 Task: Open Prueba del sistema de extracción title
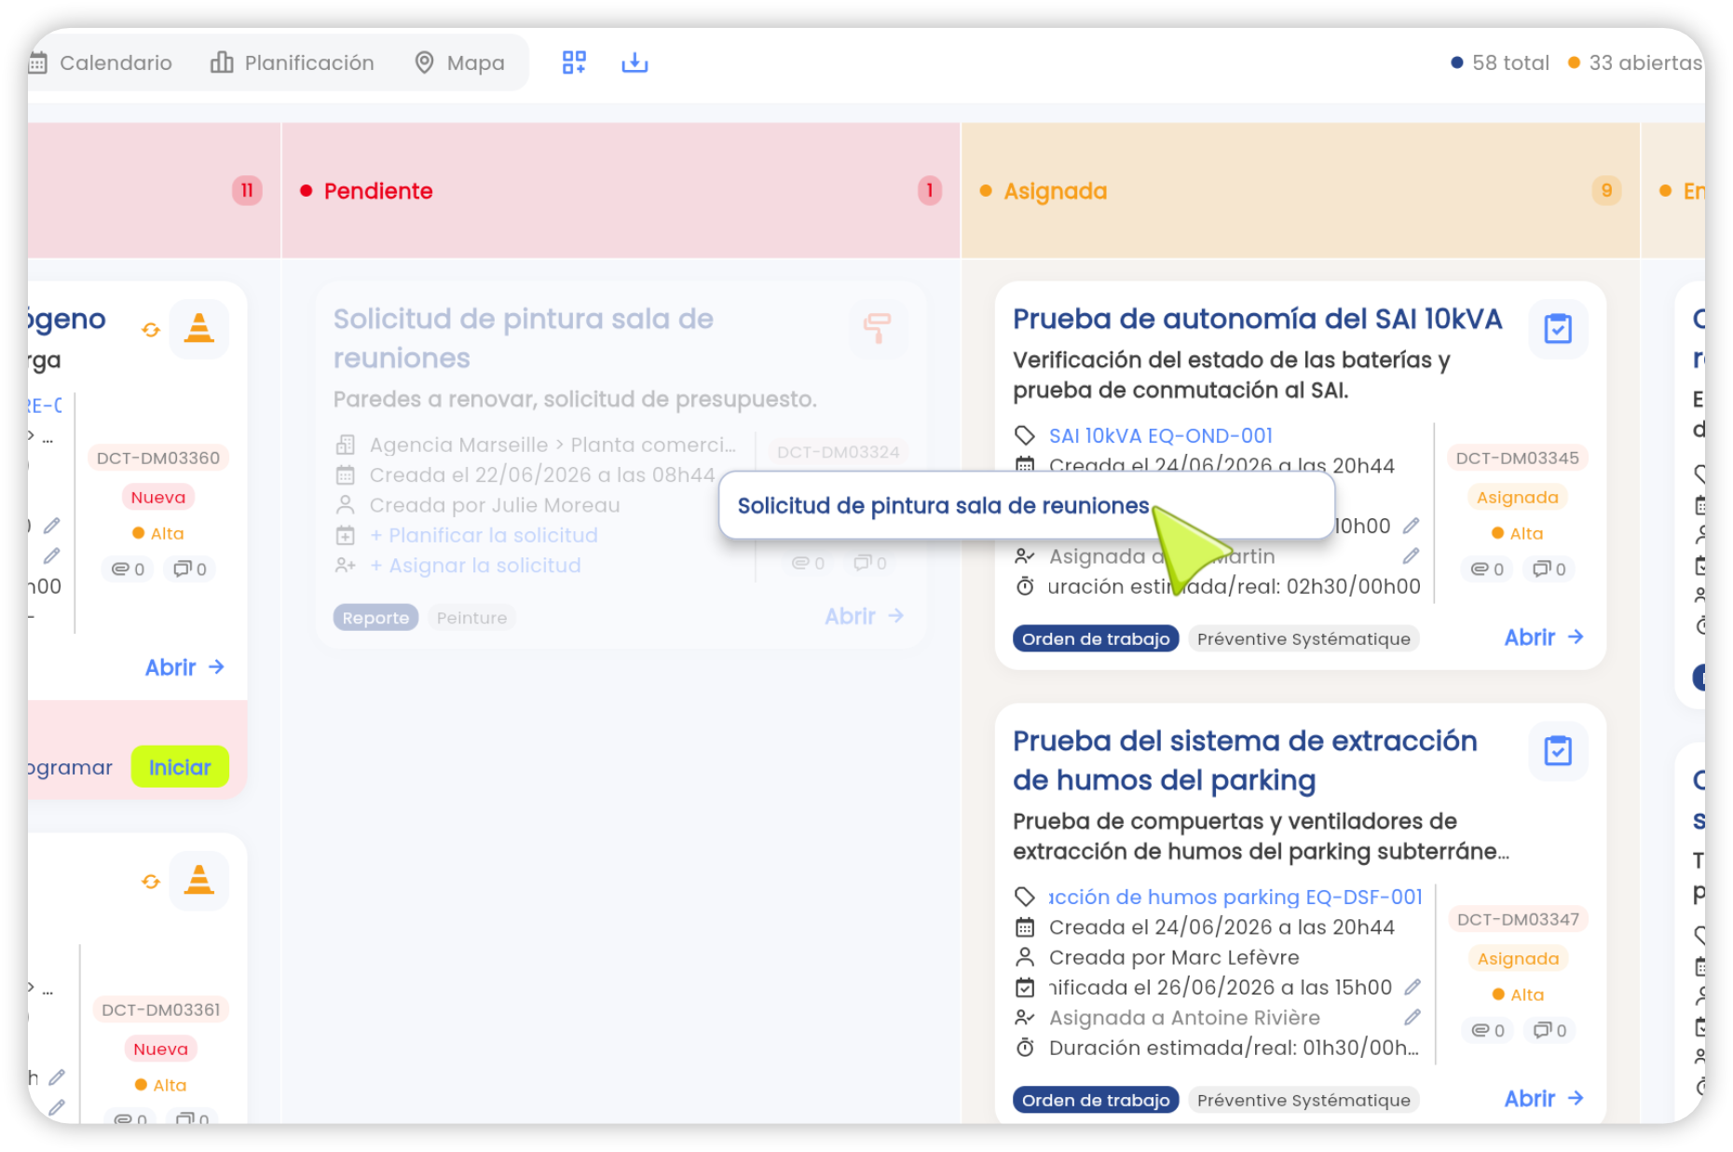[x=1245, y=761]
